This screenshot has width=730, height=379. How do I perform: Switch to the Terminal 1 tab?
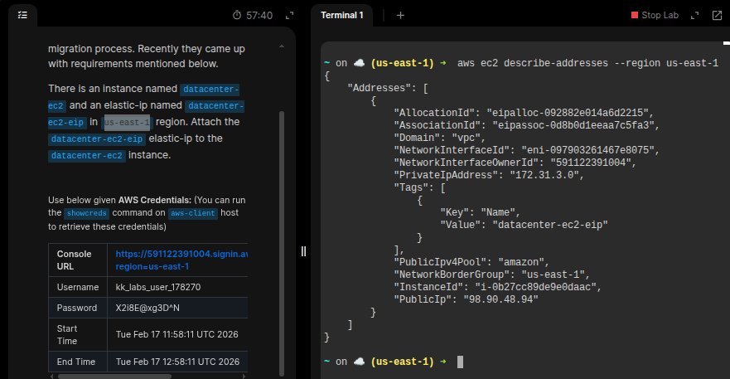(x=341, y=15)
